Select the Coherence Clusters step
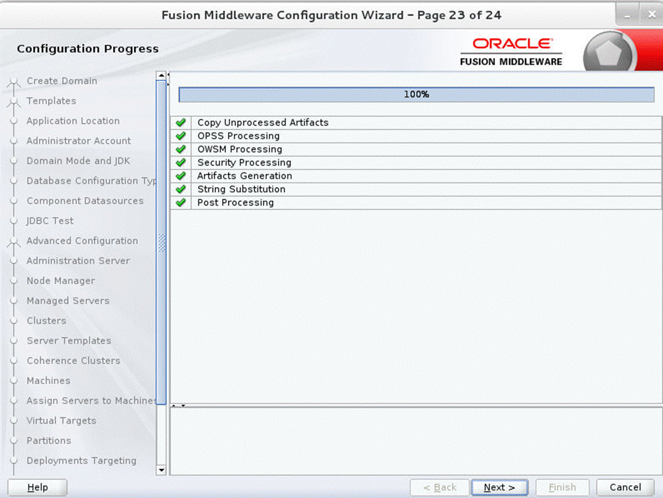663x498 pixels. coord(73,360)
